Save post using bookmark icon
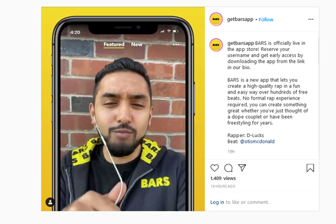This screenshot has width=336, height=224. click(x=310, y=168)
